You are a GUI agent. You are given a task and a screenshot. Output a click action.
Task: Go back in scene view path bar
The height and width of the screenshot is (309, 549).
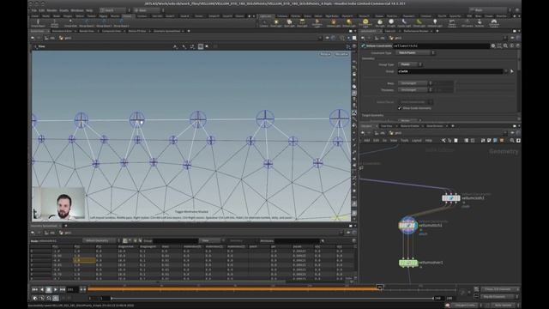tap(33, 38)
